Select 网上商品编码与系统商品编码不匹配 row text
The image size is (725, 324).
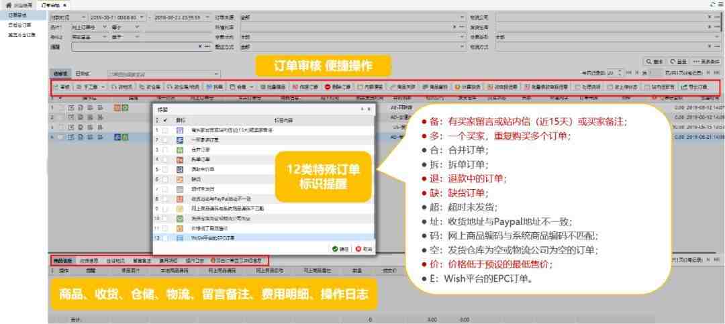coord(227,209)
